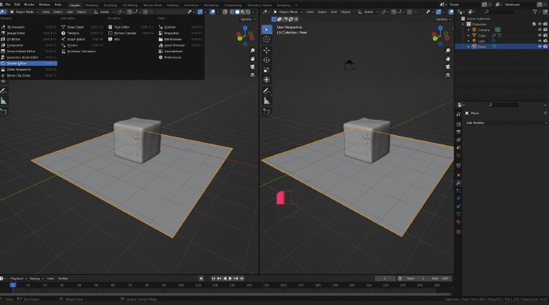Select the Select Box tool in right viewport
The height and width of the screenshot is (305, 549).
point(266,29)
